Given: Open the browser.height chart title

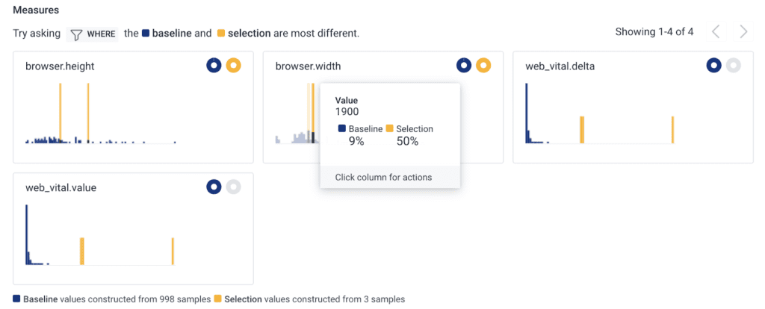Looking at the screenshot, I should tap(60, 66).
